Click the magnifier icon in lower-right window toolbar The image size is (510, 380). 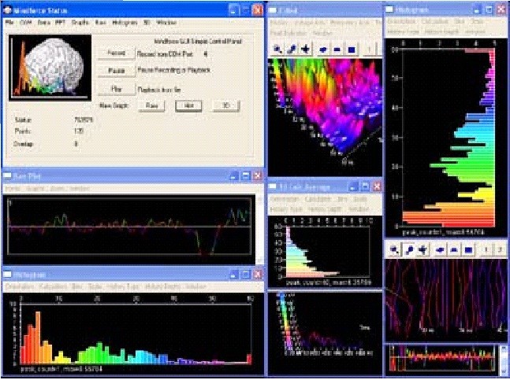(395, 249)
